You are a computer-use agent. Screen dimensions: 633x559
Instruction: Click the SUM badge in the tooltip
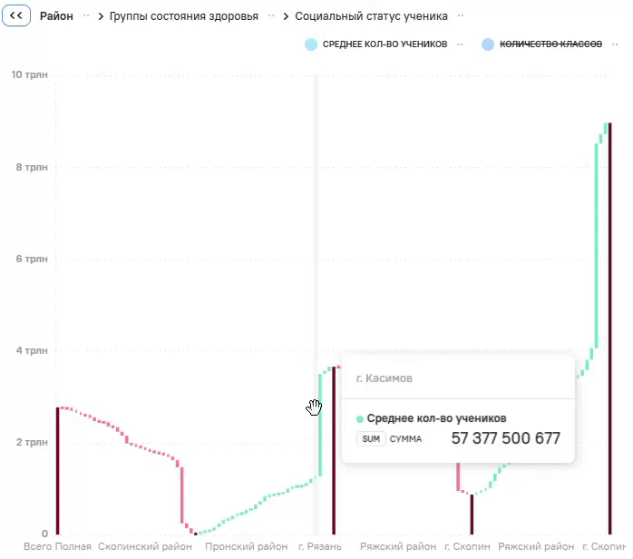[371, 438]
